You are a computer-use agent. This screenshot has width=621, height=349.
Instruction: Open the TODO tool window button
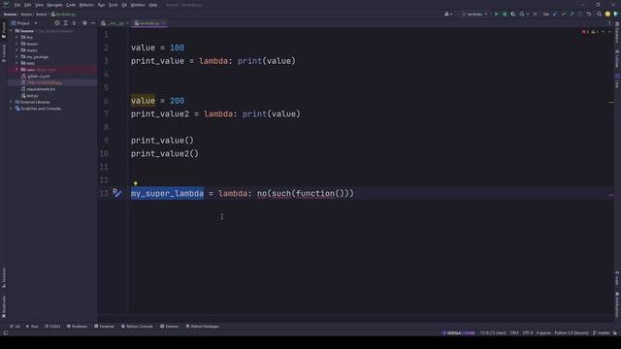[x=52, y=327]
